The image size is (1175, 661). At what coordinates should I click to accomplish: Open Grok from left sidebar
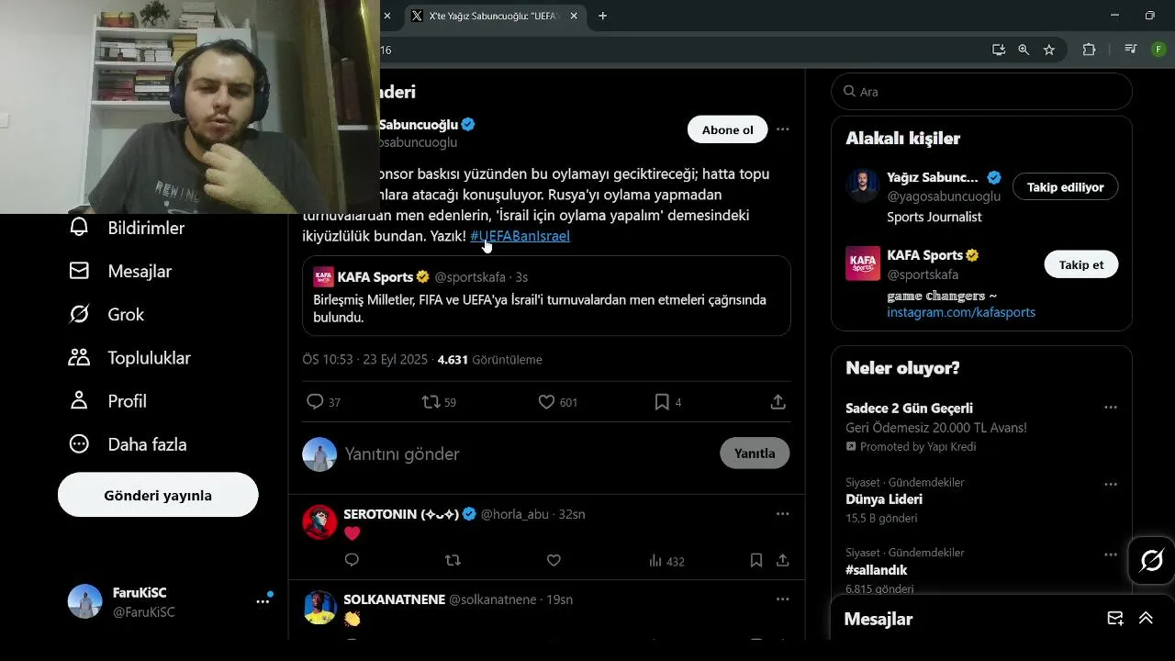106,314
